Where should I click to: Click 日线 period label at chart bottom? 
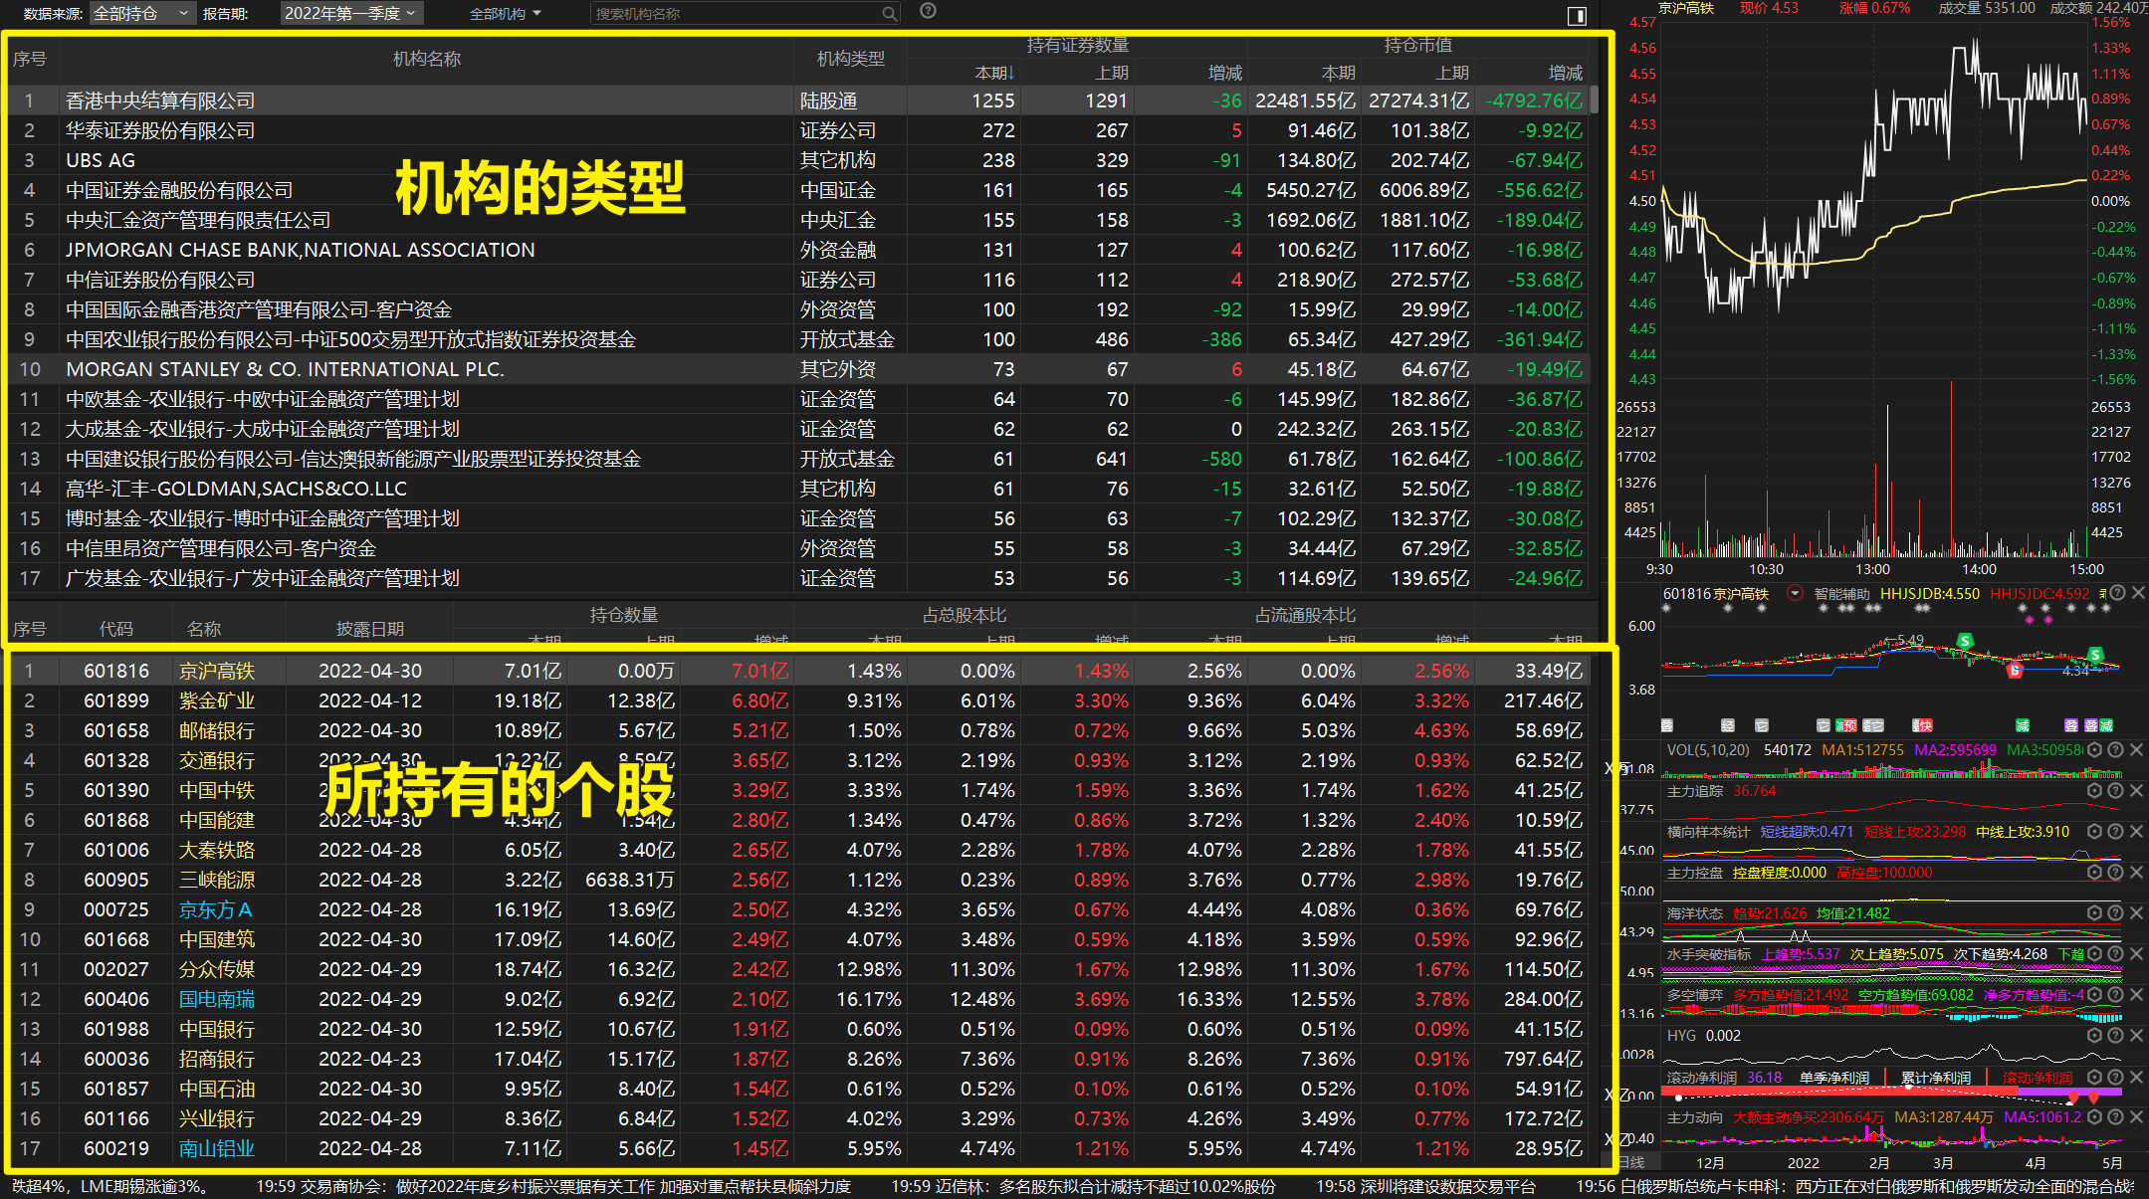coord(1630,1162)
